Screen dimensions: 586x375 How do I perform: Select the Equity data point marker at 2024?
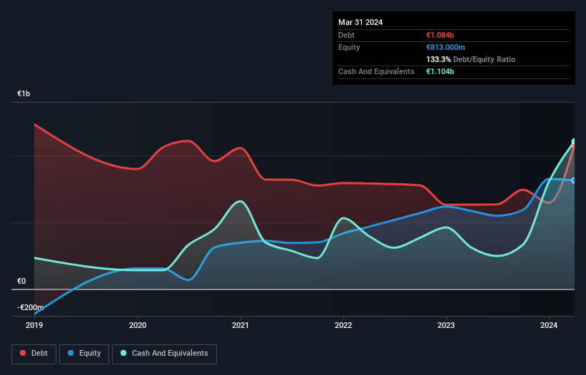click(x=574, y=180)
